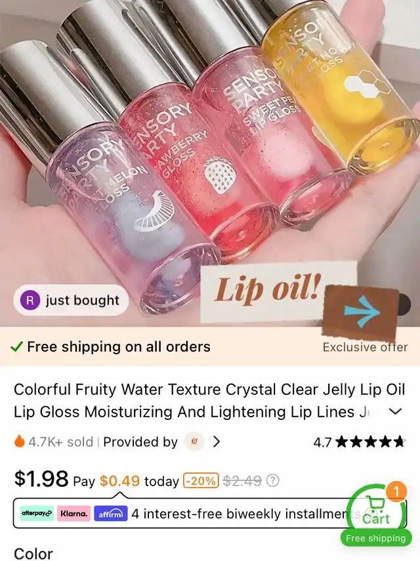Image resolution: width=420 pixels, height=561 pixels.
Task: Click the green Free shipping label under Cart
Action: pyautogui.click(x=375, y=538)
